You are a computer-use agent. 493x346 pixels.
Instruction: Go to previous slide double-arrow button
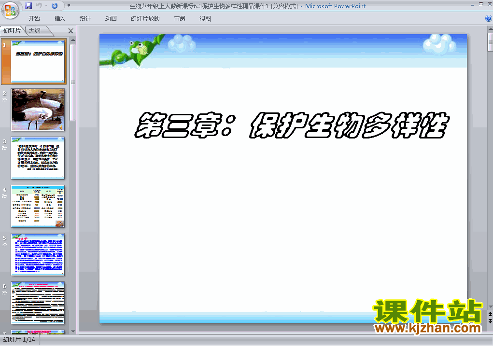tap(490, 314)
